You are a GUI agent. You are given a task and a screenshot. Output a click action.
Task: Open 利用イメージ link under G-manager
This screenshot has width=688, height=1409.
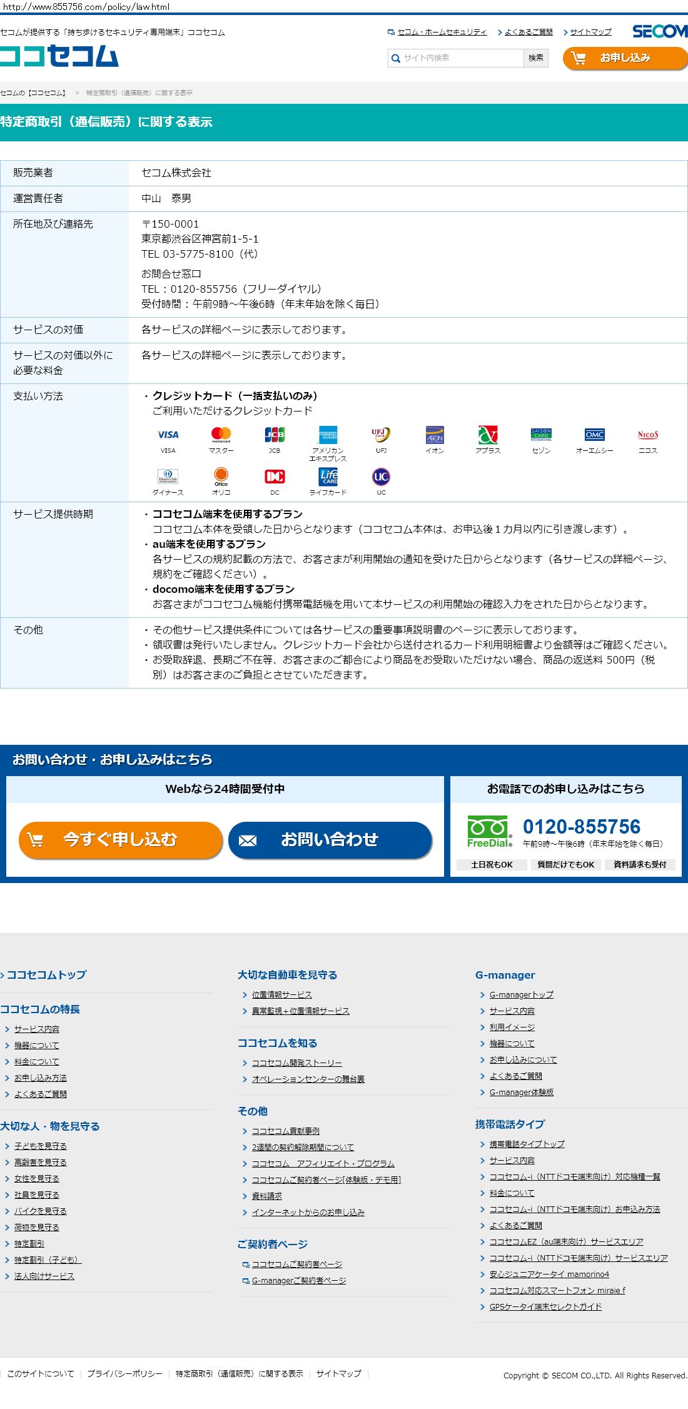pos(512,1027)
